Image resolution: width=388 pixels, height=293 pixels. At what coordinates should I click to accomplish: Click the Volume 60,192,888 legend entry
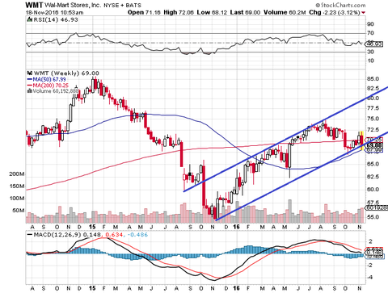pyautogui.click(x=55, y=91)
